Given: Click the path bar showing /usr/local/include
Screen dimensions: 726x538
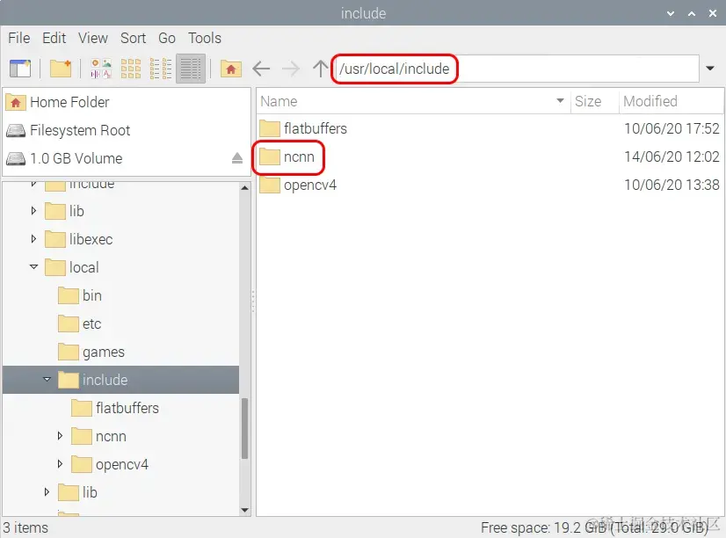Looking at the screenshot, I should pos(517,69).
